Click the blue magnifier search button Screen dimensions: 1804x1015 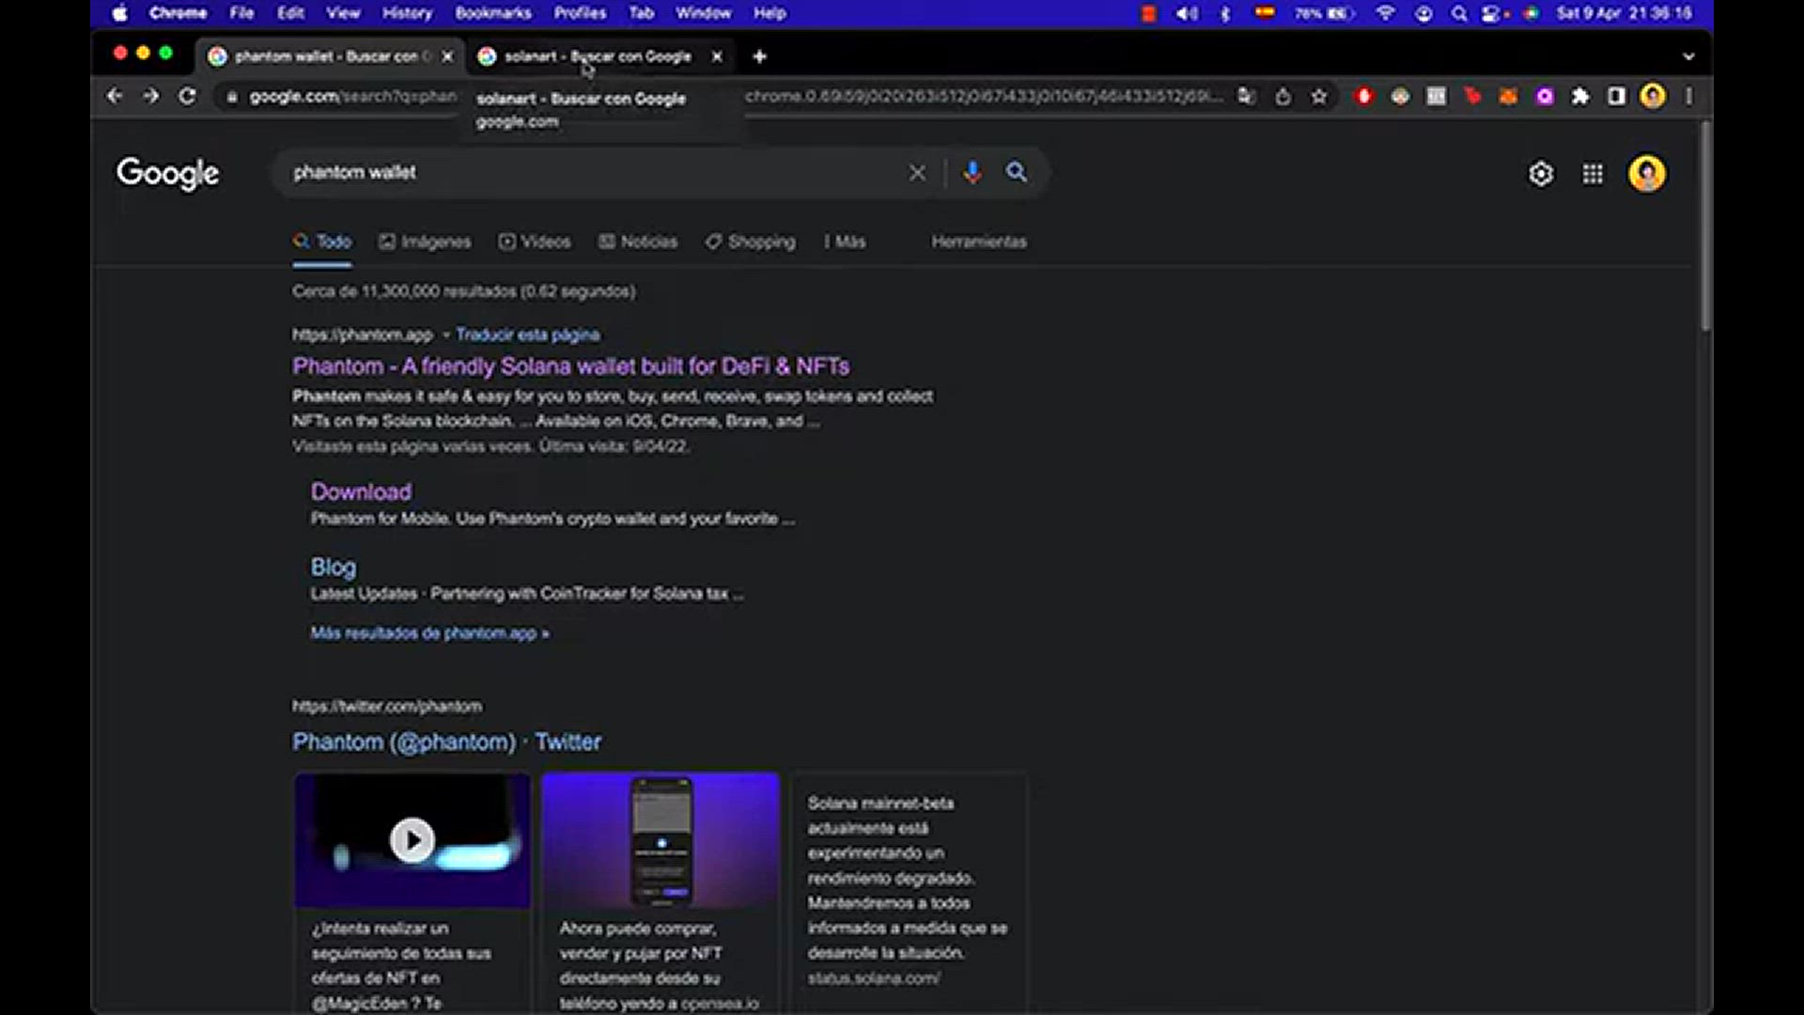click(x=1017, y=172)
